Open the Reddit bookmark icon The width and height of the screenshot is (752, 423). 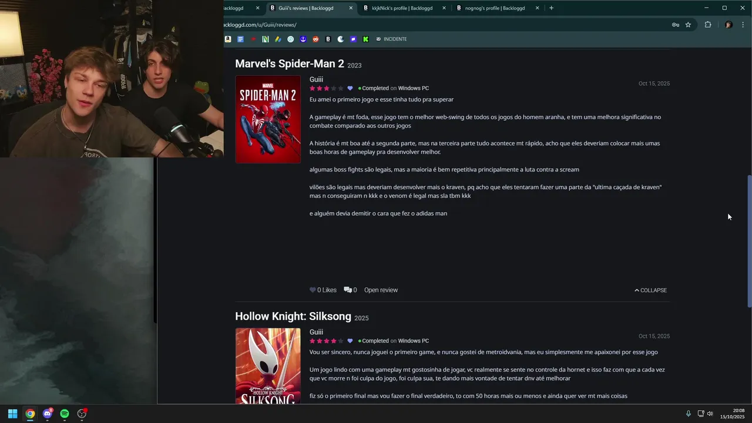point(315,39)
